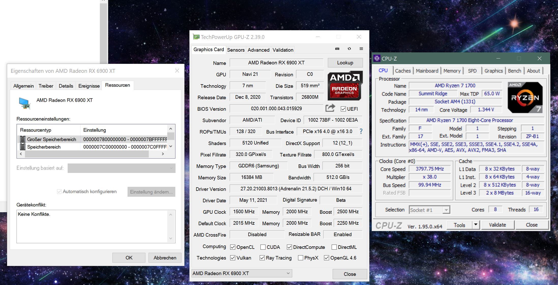Click the Lookup button in GPU-Z
The image size is (558, 285).
345,63
